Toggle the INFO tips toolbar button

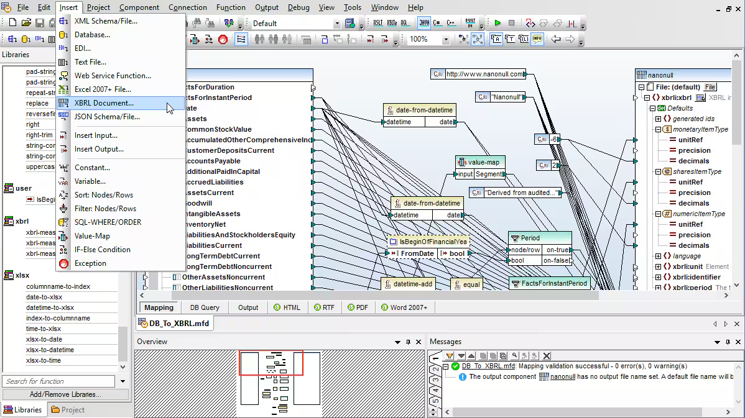point(537,39)
